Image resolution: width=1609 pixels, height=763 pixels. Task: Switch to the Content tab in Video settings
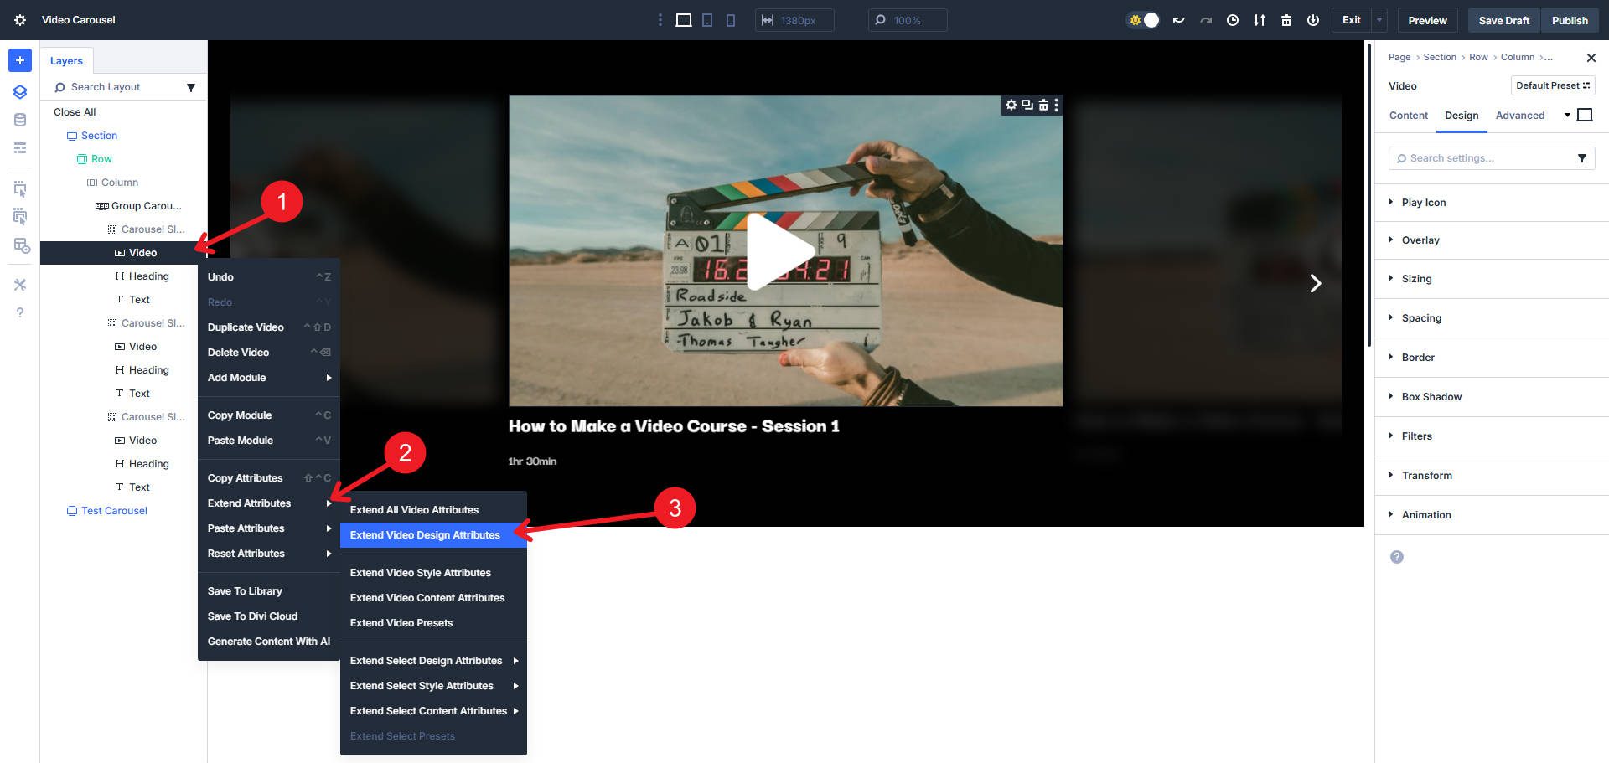1408,115
